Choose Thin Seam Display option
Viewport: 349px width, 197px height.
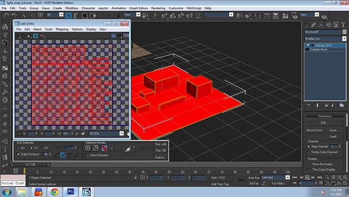click(309, 170)
